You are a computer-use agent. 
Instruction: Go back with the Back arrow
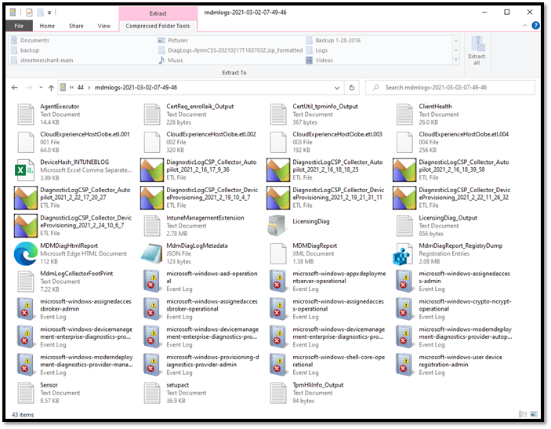coord(14,88)
